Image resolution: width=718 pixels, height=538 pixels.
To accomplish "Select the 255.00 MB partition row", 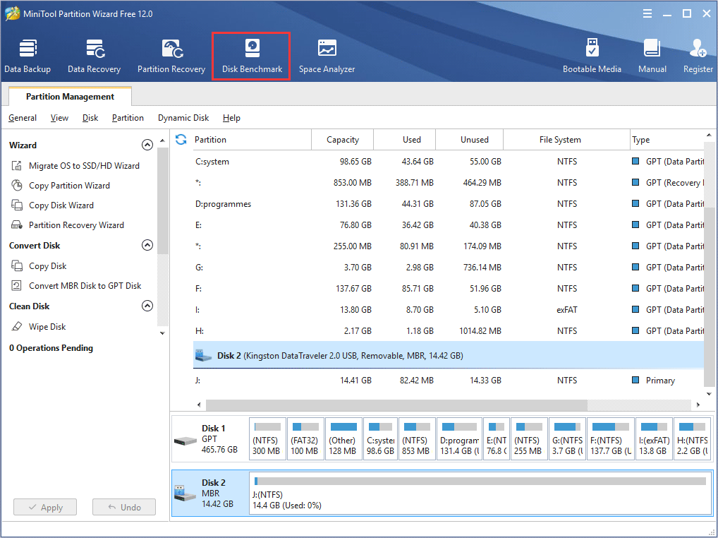I will [449, 246].
